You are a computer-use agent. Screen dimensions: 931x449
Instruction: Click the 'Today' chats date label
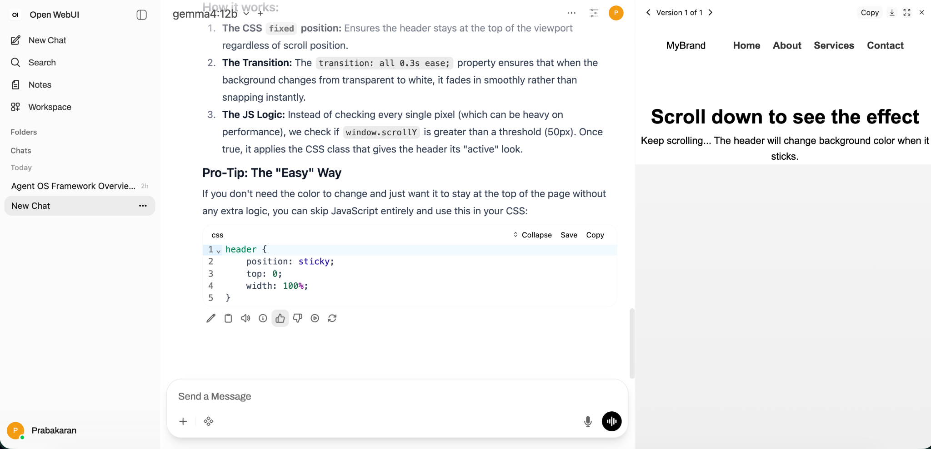click(x=21, y=168)
